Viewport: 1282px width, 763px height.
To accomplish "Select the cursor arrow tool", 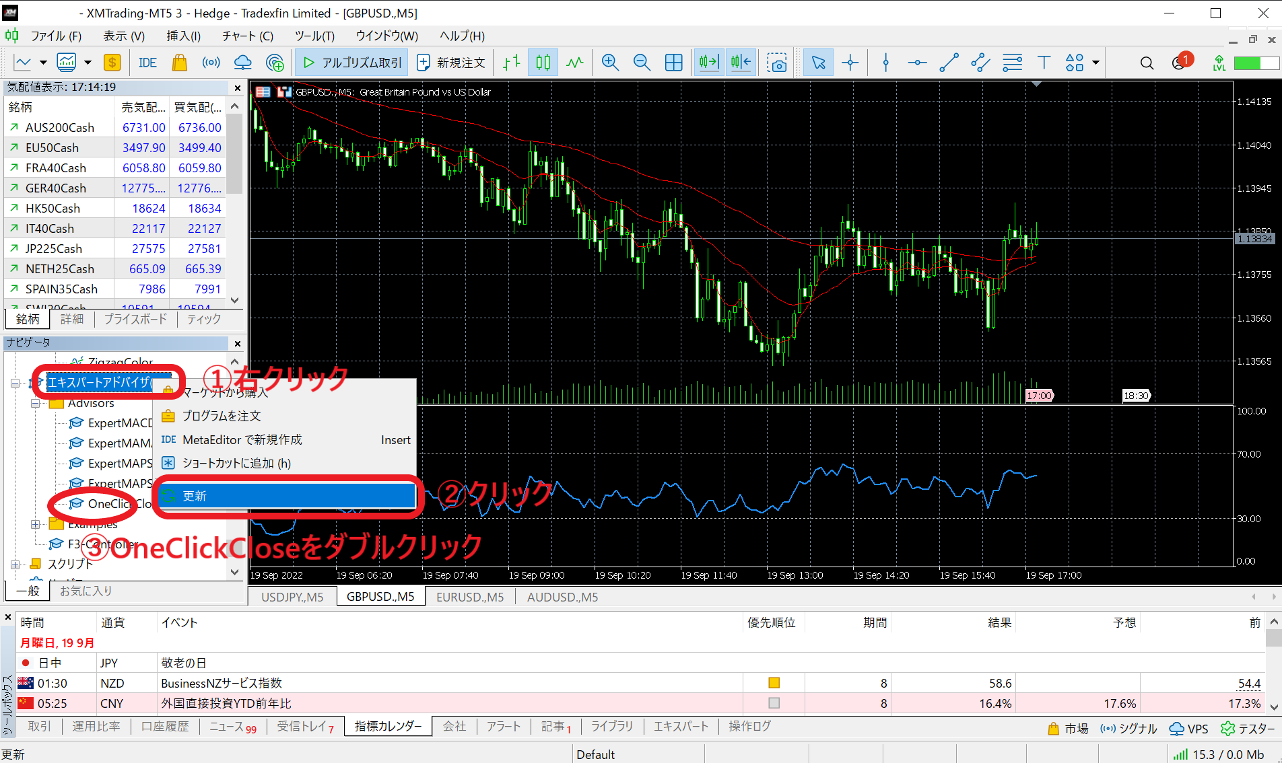I will [x=818, y=63].
